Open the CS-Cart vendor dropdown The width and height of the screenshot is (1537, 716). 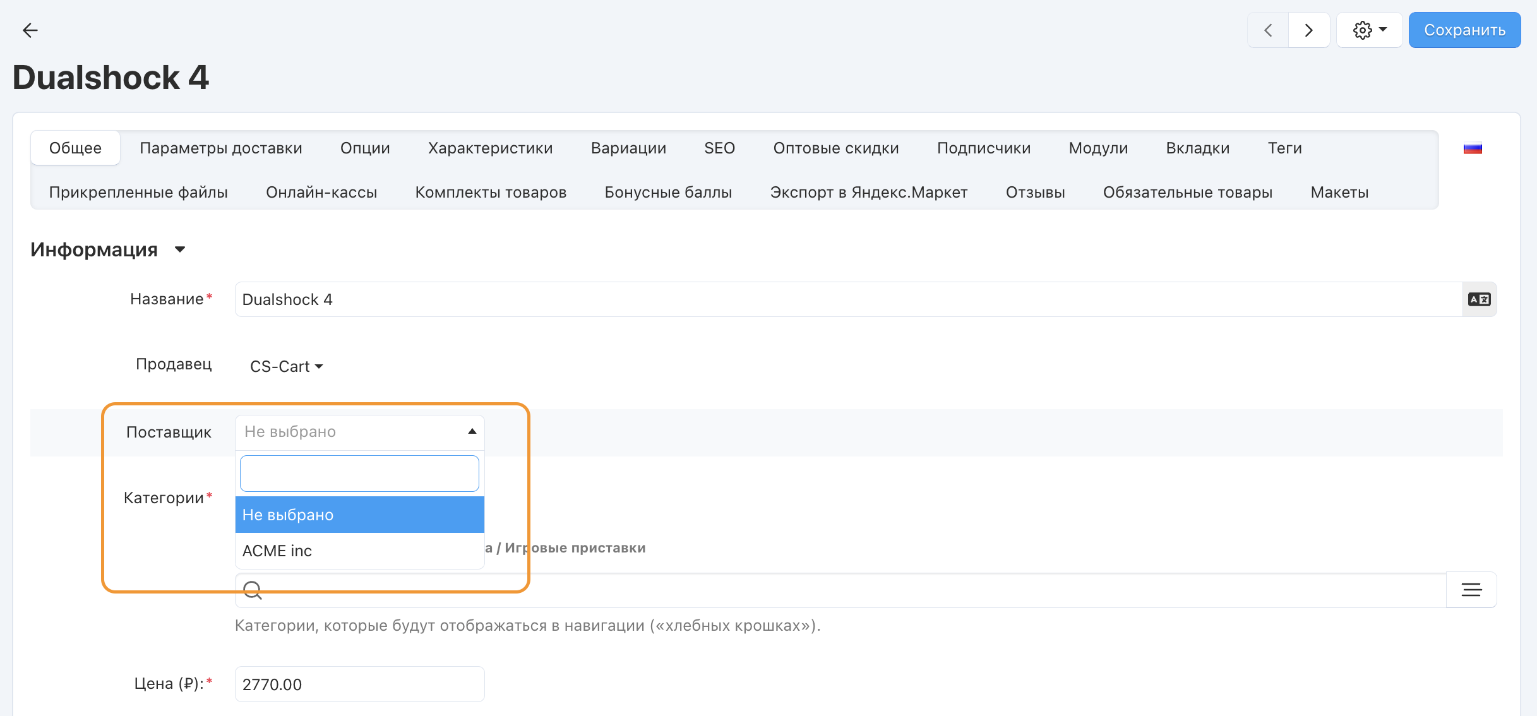coord(286,367)
